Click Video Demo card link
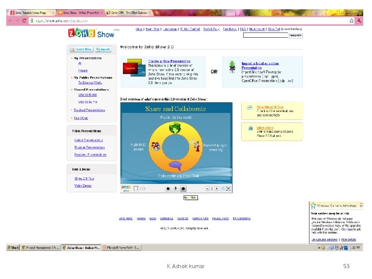Image resolution: width=372 pixels, height=279 pixels. click(265, 128)
